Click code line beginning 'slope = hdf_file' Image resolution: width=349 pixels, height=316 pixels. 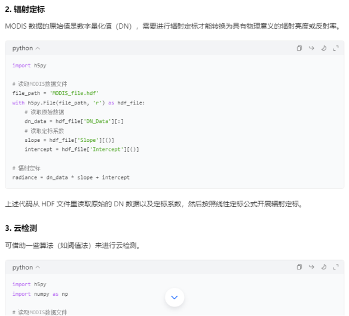tap(69, 140)
